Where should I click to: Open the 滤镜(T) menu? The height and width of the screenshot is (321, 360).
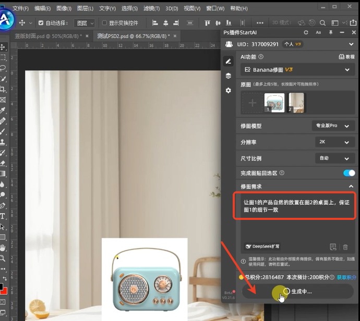pos(151,8)
